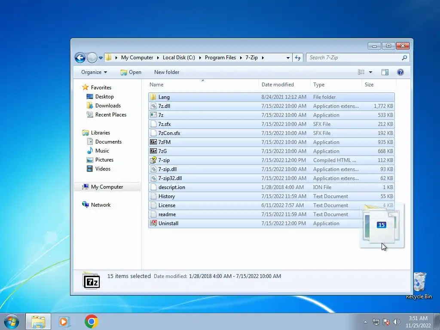Click the 7-zip help file icon
This screenshot has height=330, width=440.
pos(153,160)
